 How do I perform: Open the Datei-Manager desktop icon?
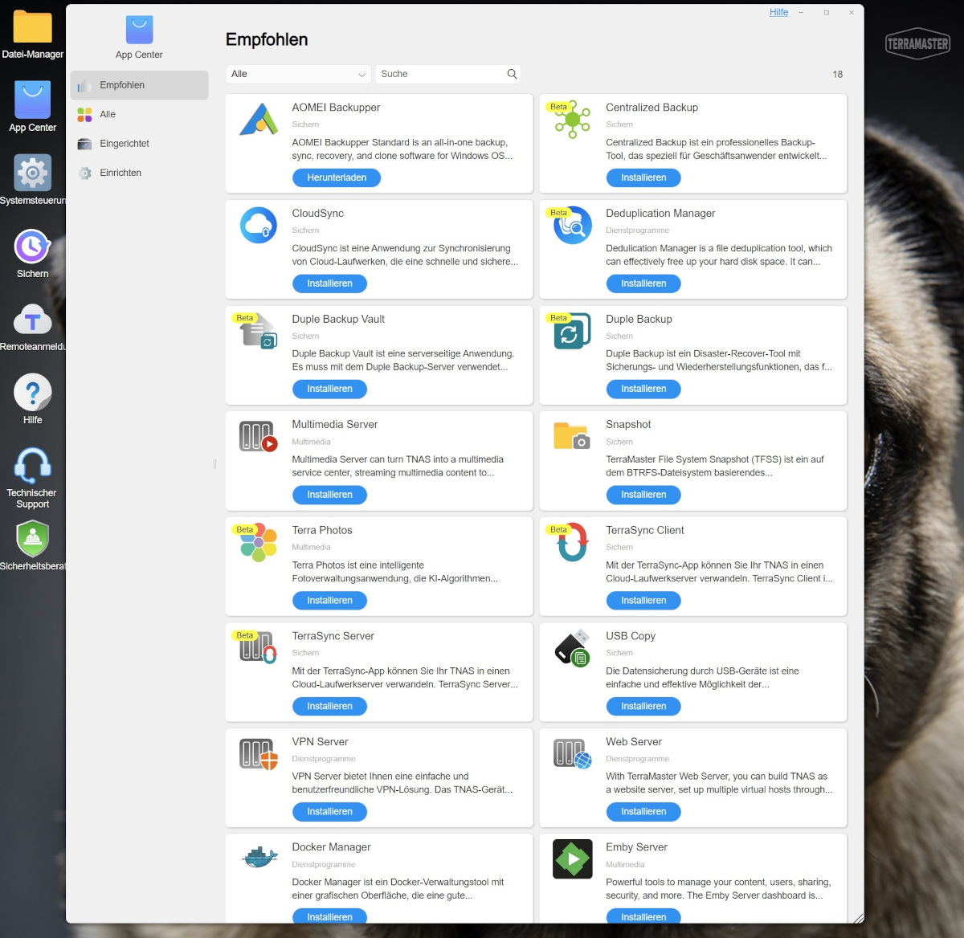(33, 27)
